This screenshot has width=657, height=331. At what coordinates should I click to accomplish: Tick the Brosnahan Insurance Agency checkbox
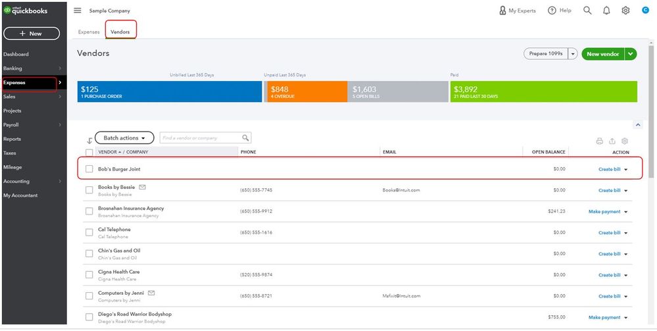pos(89,211)
